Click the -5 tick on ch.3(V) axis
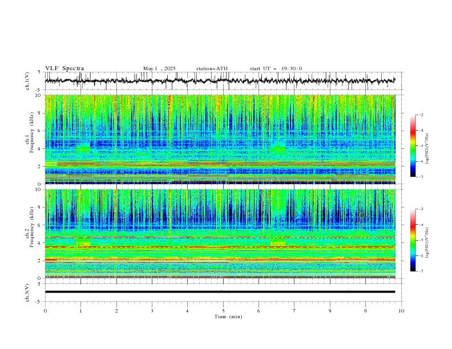The height and width of the screenshot is (349, 452). pyautogui.click(x=39, y=302)
